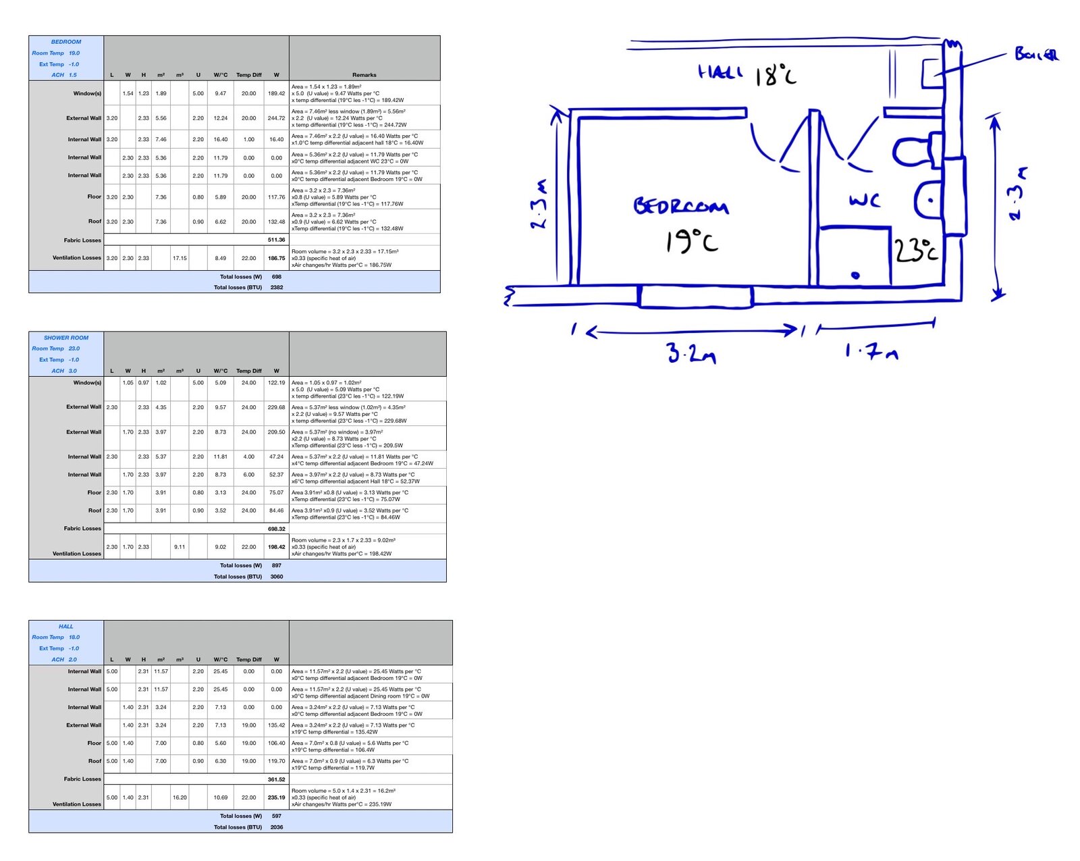Select the SHOWER ROOM table title cell
The height and width of the screenshot is (861, 1080).
point(66,338)
